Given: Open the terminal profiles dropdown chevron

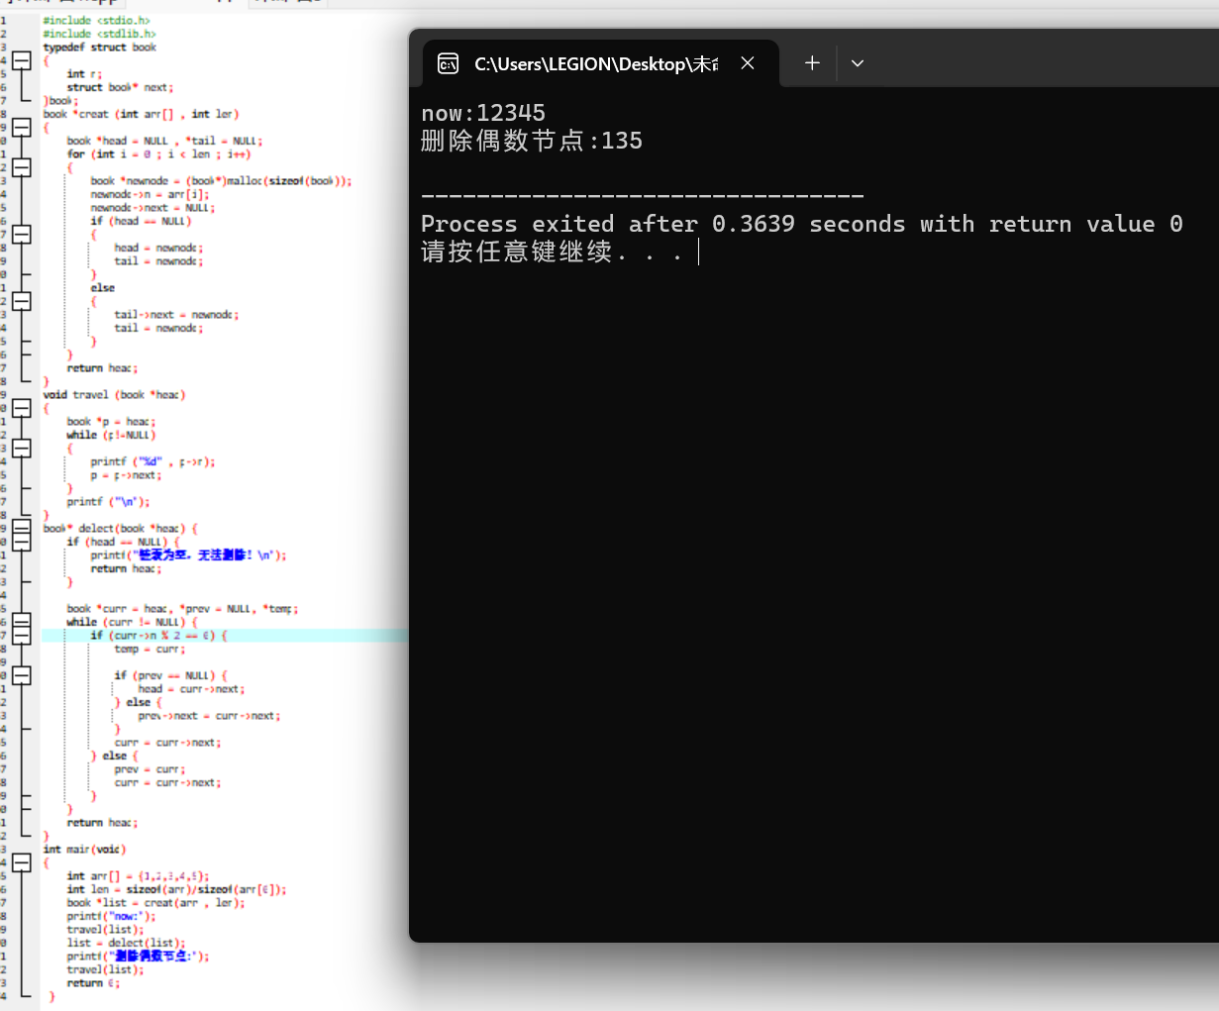Looking at the screenshot, I should [858, 63].
